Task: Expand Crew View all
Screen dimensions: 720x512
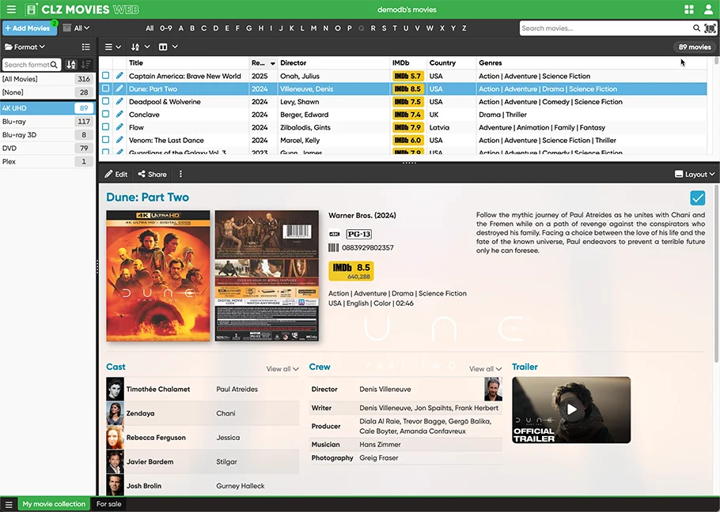Action: (x=485, y=369)
